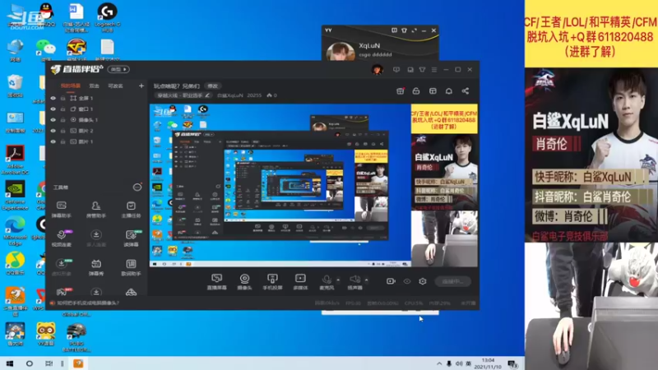Open the 多人连麦 multi-person link tool
Image resolution: width=658 pixels, height=370 pixels.
pos(96,238)
